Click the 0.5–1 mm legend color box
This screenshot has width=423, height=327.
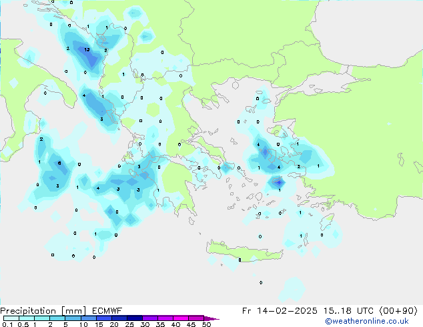click(27, 318)
